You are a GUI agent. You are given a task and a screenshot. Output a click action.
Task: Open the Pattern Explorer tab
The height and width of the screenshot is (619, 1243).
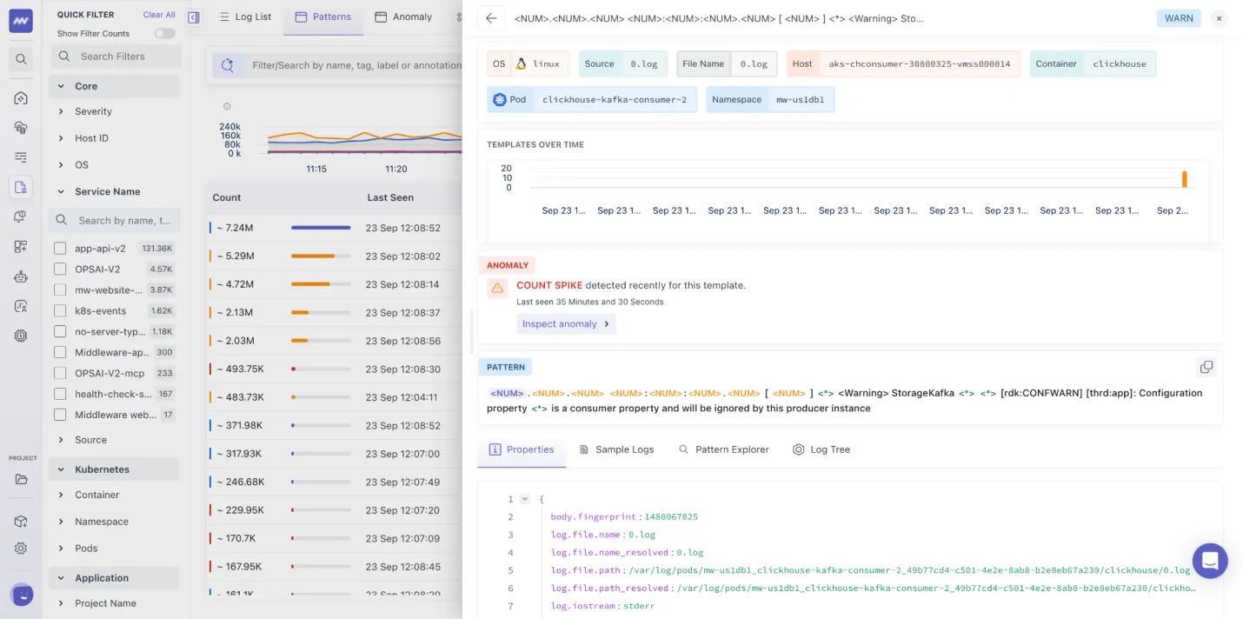tap(724, 449)
